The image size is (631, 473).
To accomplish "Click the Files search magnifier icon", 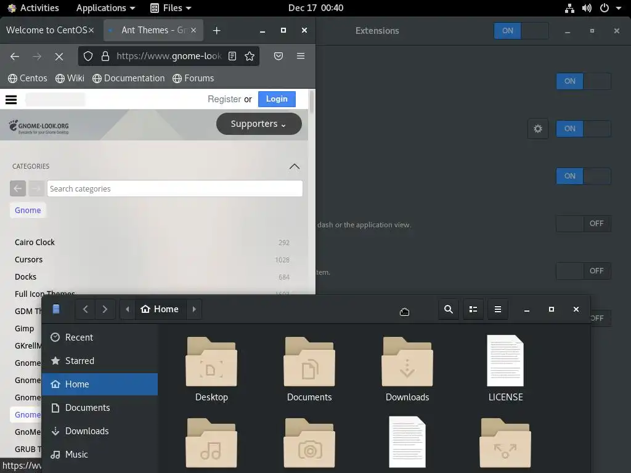I will coord(449,309).
